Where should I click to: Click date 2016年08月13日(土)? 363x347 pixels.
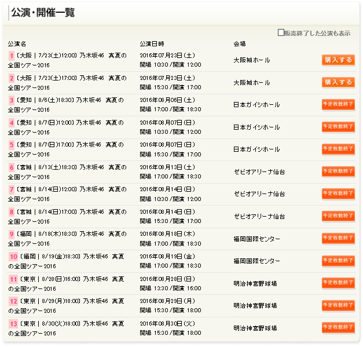click(167, 167)
